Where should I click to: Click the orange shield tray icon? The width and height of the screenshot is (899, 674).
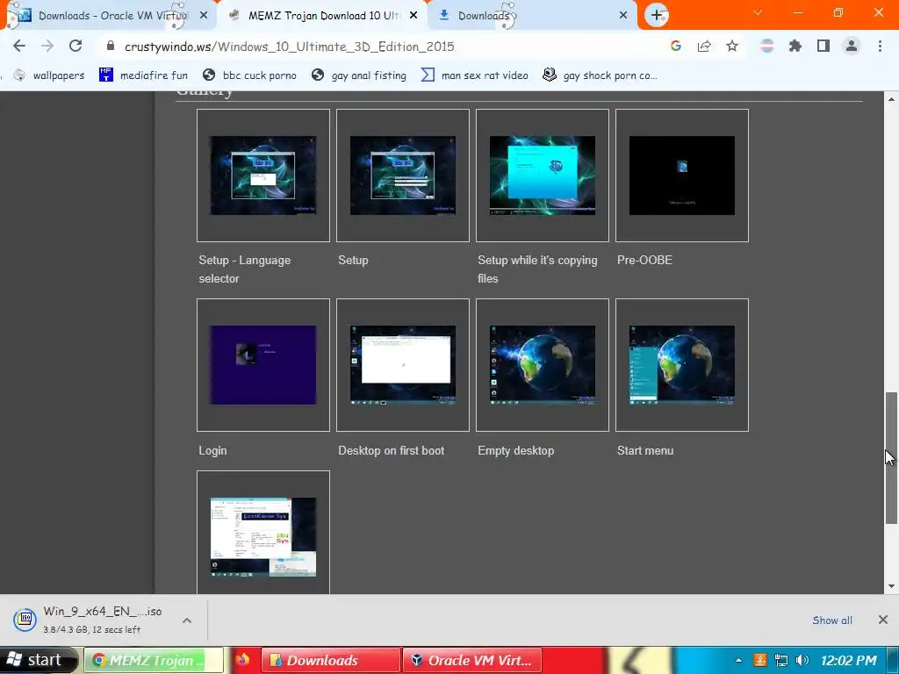[759, 660]
